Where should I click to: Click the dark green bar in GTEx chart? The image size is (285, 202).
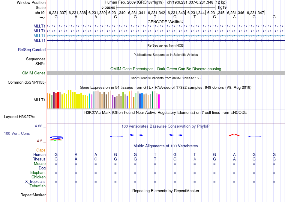[x=152, y=100]
